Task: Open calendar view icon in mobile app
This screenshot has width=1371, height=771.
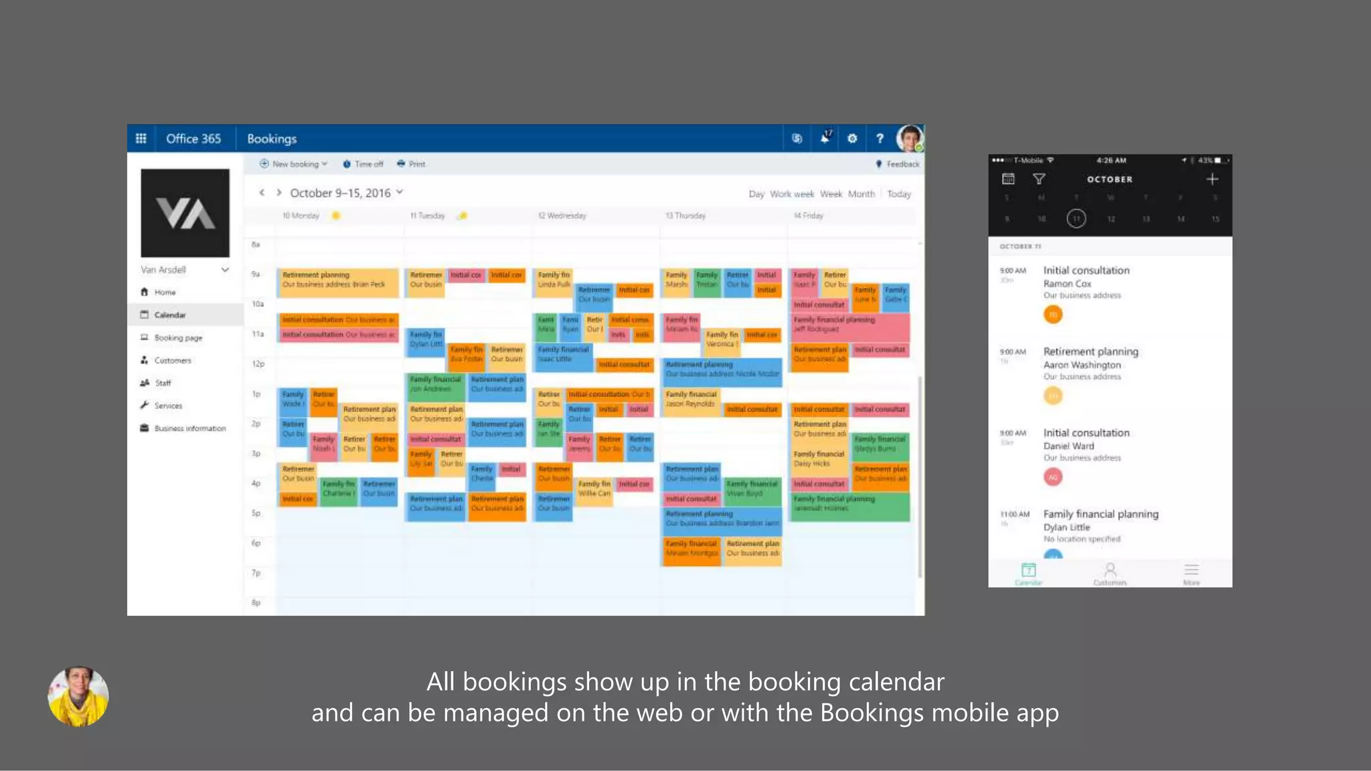Action: (x=1008, y=179)
